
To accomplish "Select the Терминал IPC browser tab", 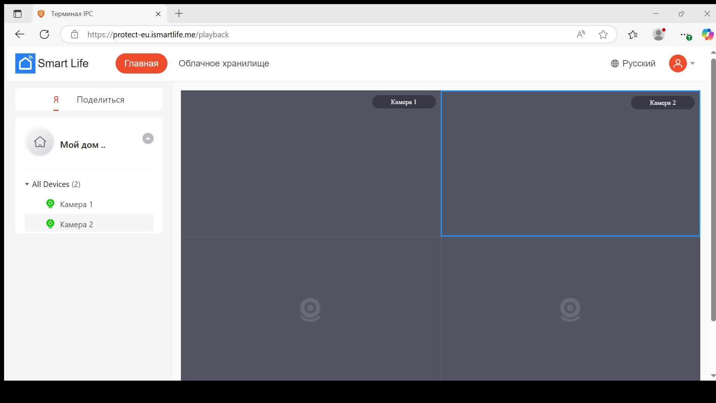I will click(x=100, y=14).
